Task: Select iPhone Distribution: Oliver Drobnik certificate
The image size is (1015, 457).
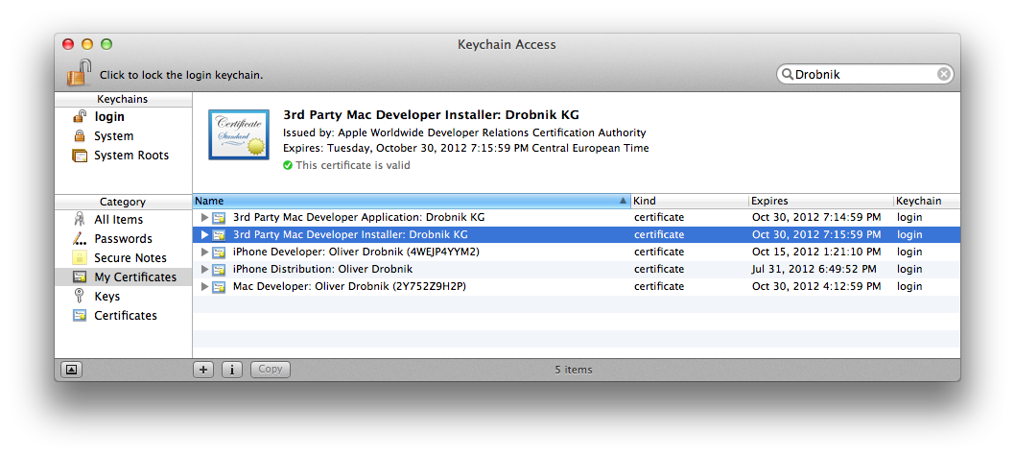Action: [x=322, y=269]
